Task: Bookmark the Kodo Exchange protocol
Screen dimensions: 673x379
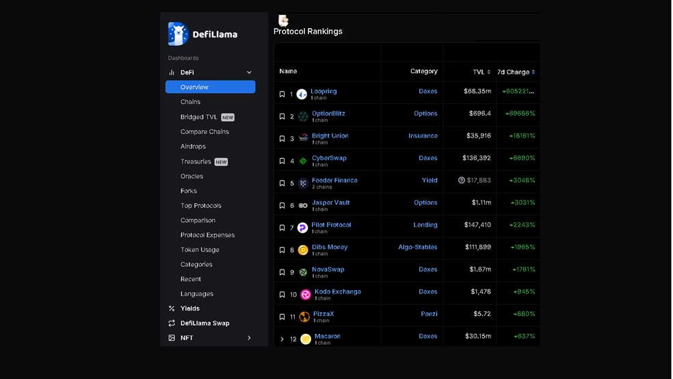Action: 282,294
